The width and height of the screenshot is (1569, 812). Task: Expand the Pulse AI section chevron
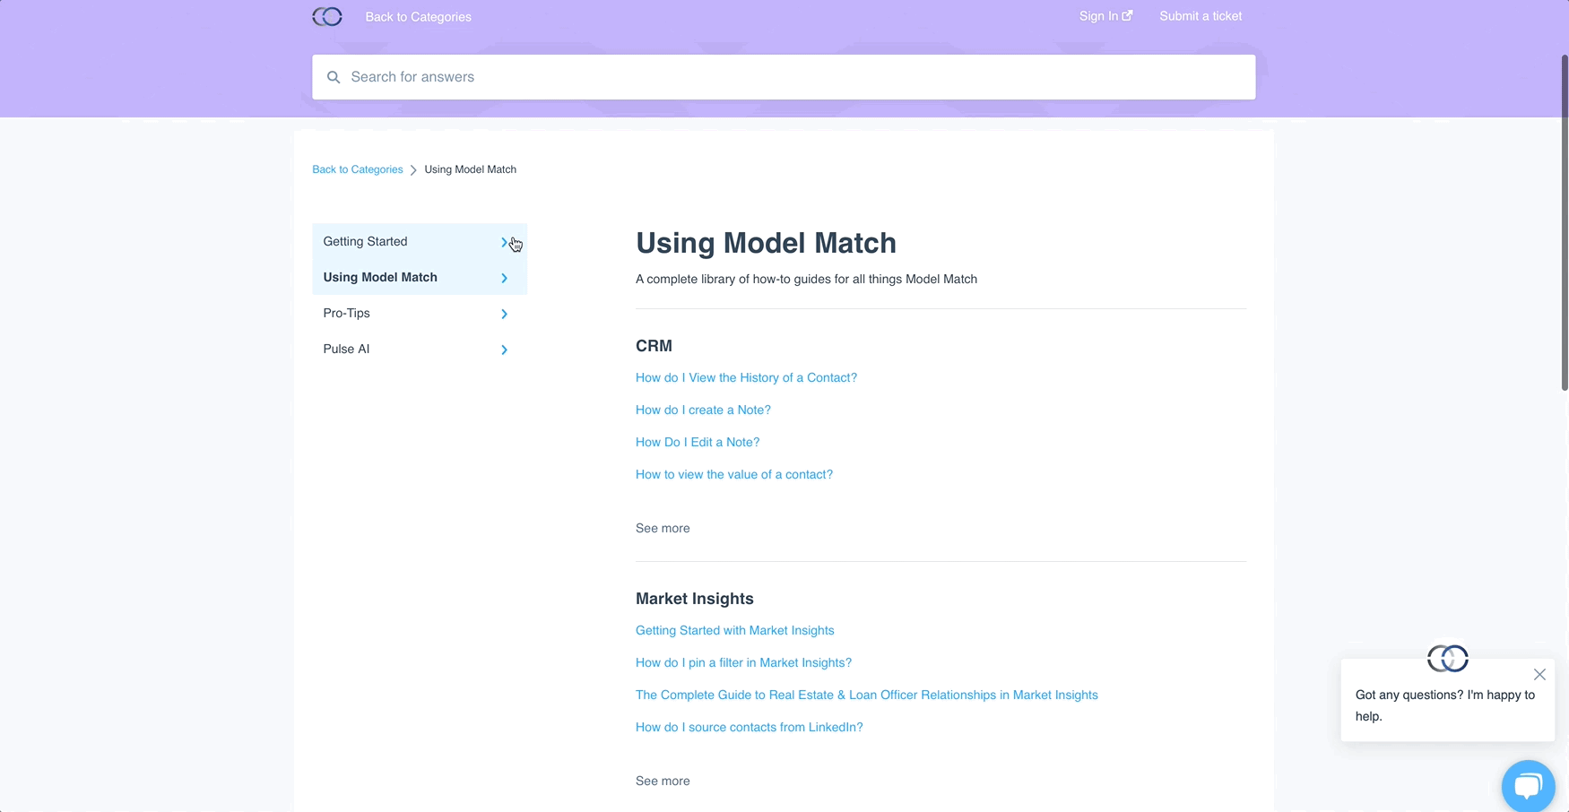(x=504, y=350)
